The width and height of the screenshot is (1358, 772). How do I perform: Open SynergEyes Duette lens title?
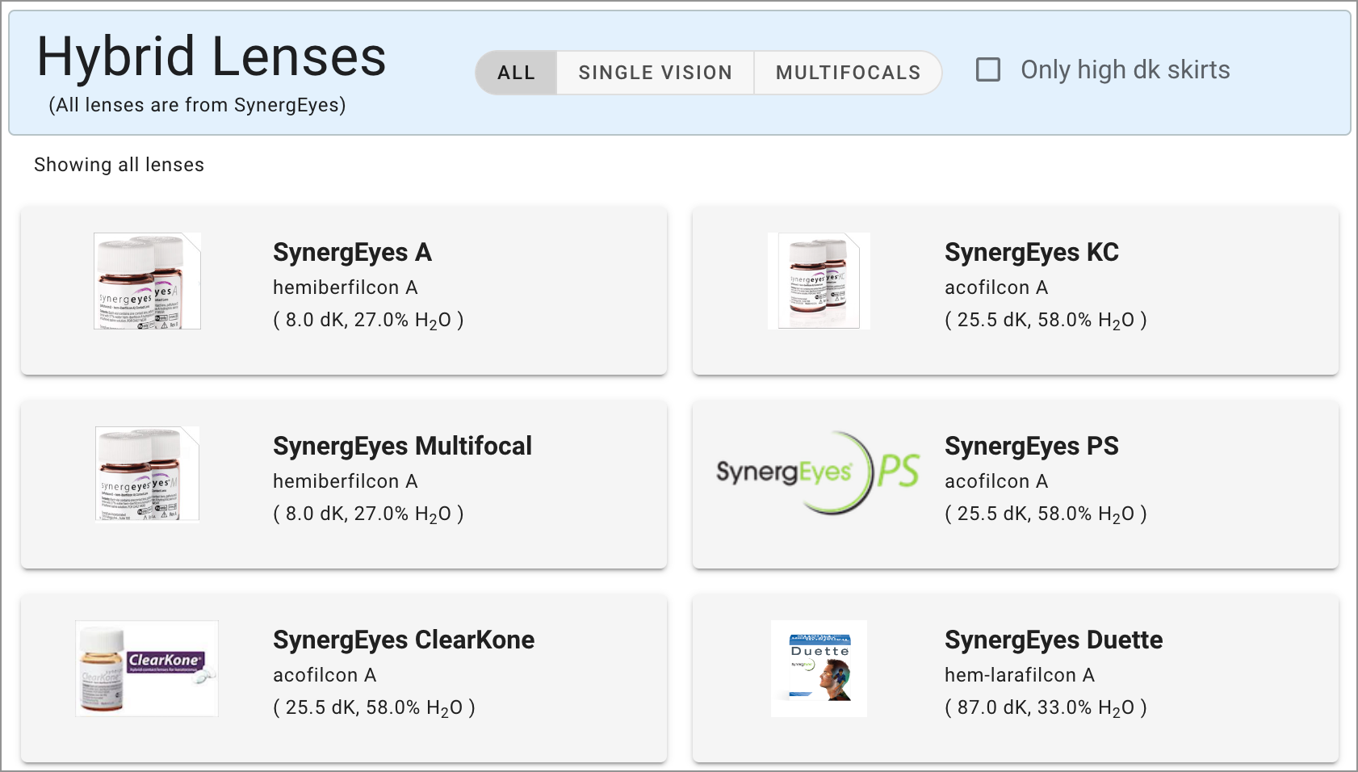pyautogui.click(x=1053, y=640)
